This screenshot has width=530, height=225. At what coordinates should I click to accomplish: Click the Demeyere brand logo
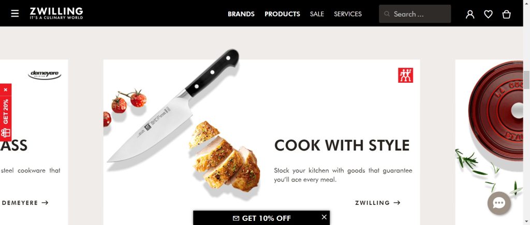pyautogui.click(x=45, y=74)
